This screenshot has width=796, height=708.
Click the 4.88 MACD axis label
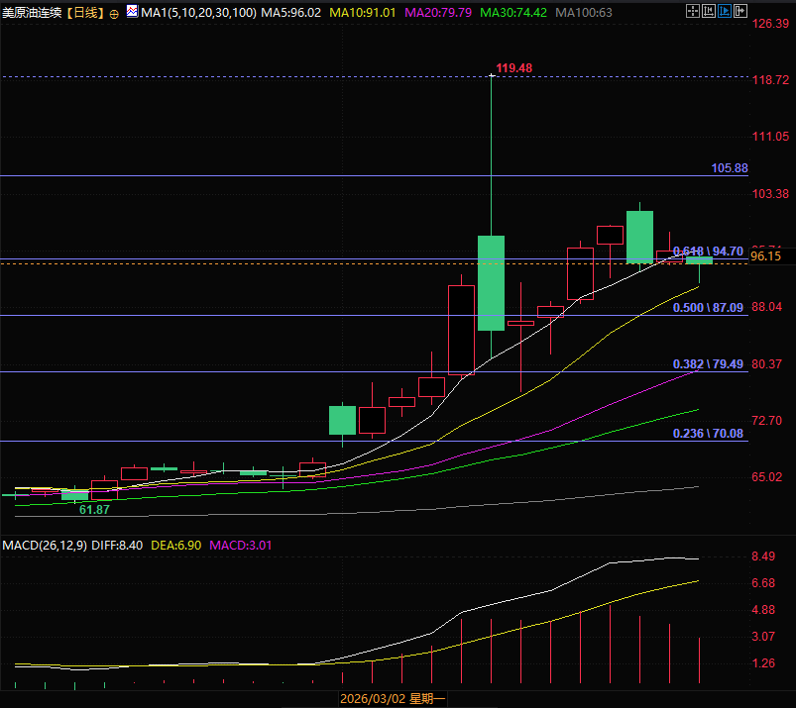(763, 610)
